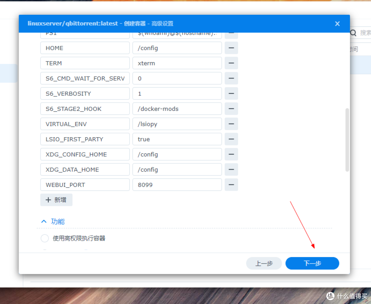Delete the S6_VERBOSITY variable row
This screenshot has width=371, height=304.
click(x=231, y=94)
